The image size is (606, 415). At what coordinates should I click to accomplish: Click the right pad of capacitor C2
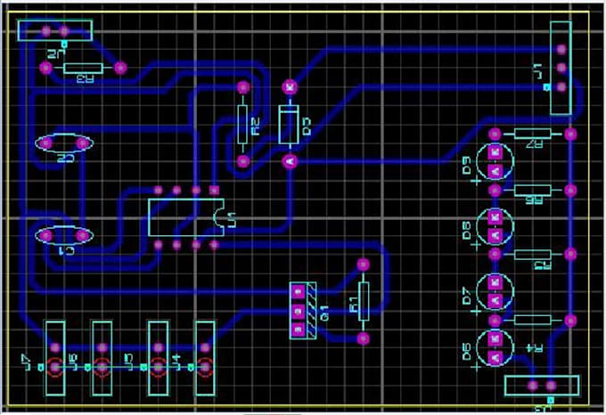82,143
